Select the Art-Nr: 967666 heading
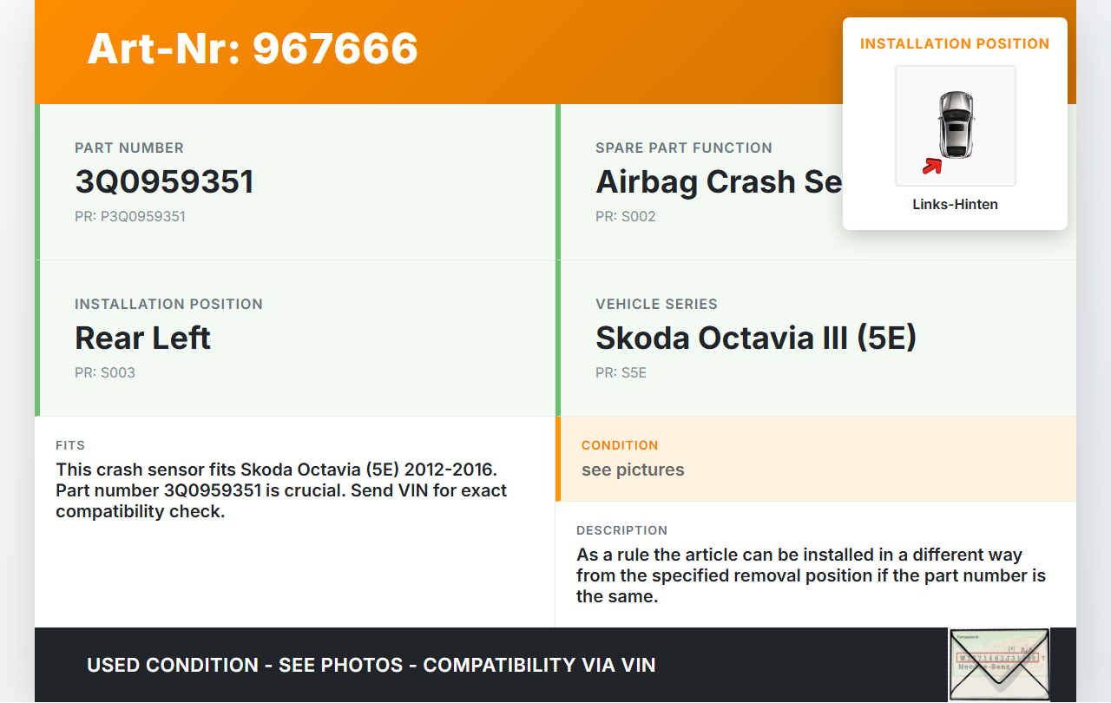The width and height of the screenshot is (1111, 703). tap(253, 49)
